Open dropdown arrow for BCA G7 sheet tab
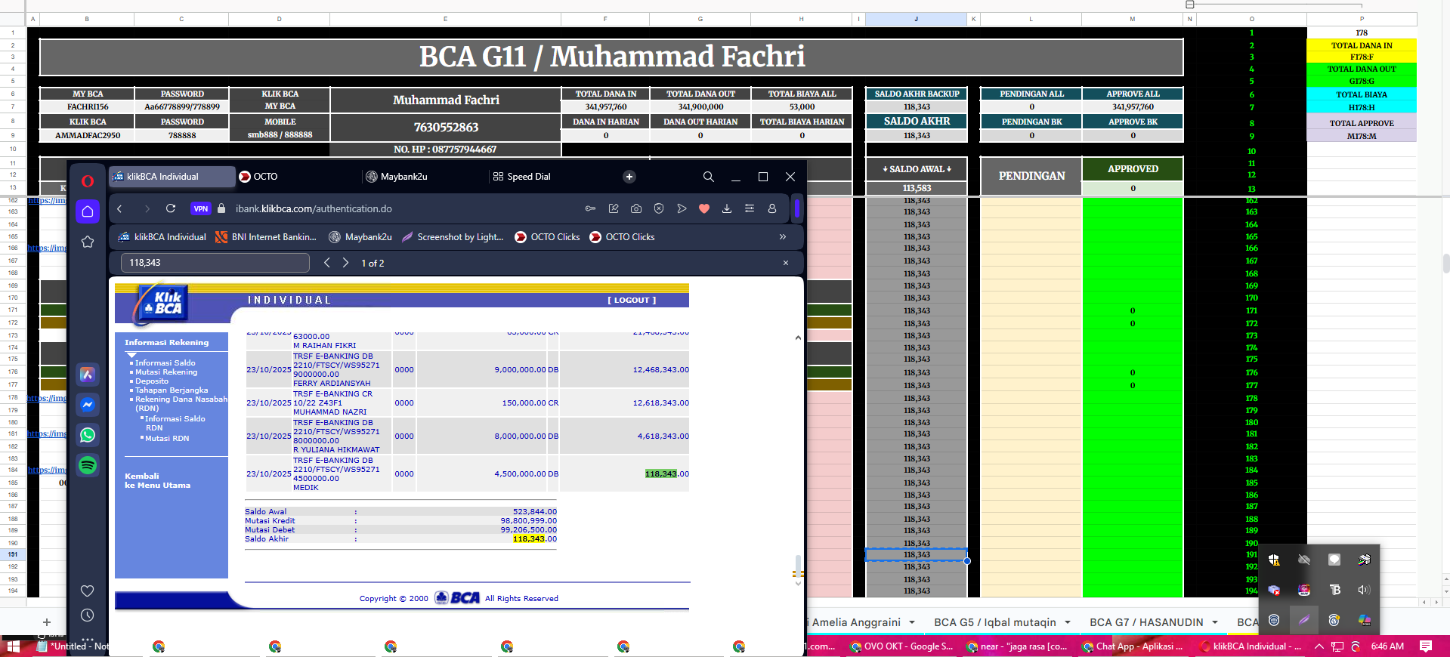Viewport: 1450px width, 657px height. pyautogui.click(x=1215, y=622)
